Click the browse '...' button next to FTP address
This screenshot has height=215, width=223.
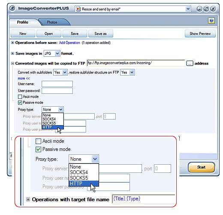[190, 63]
